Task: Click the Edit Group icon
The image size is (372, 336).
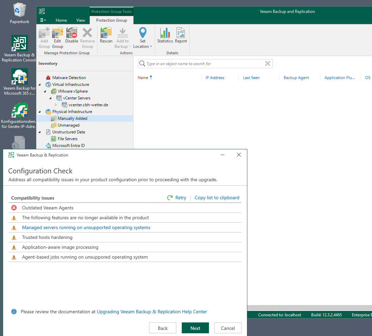Action: coord(57,34)
